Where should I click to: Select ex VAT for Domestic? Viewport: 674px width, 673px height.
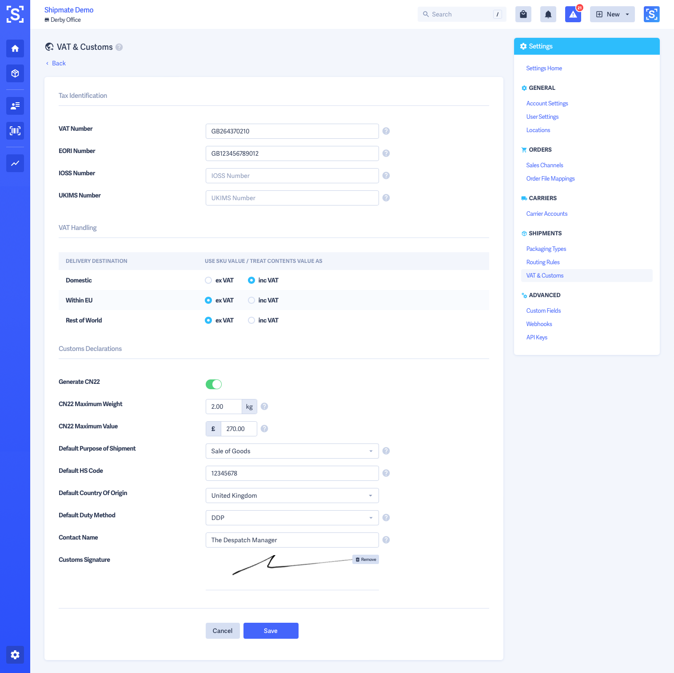coord(208,280)
